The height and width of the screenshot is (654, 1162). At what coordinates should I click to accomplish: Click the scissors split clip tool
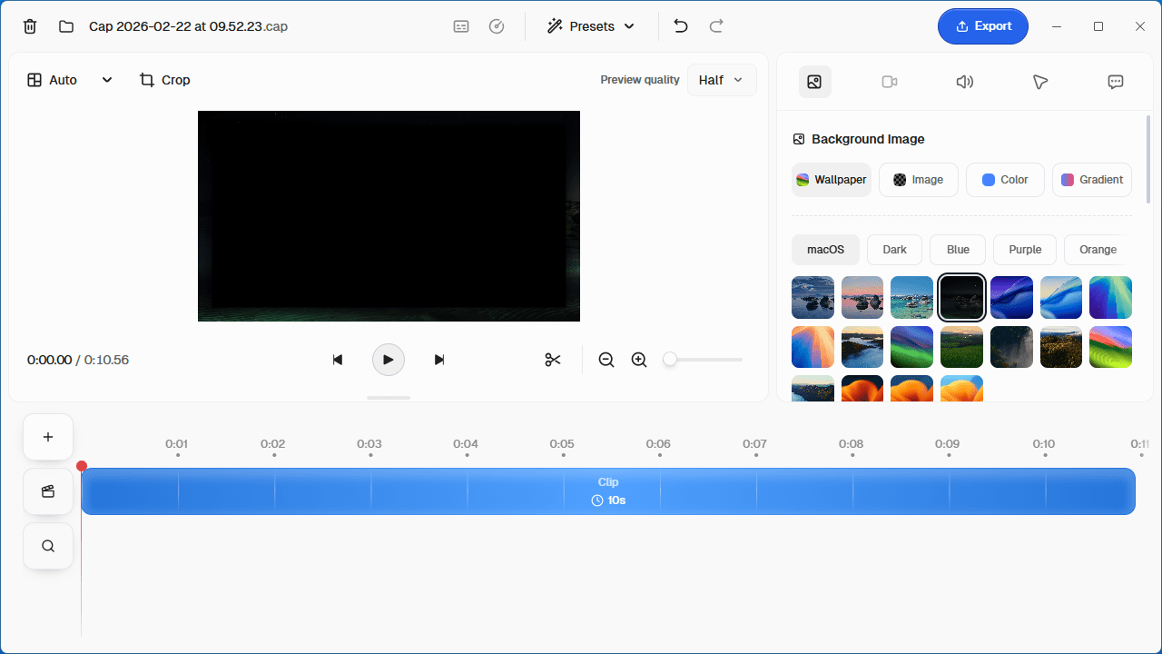pyautogui.click(x=553, y=360)
